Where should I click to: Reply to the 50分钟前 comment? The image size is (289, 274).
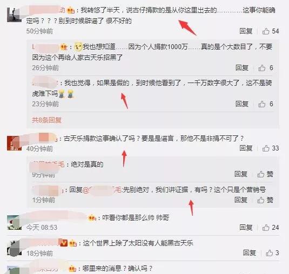246,31
